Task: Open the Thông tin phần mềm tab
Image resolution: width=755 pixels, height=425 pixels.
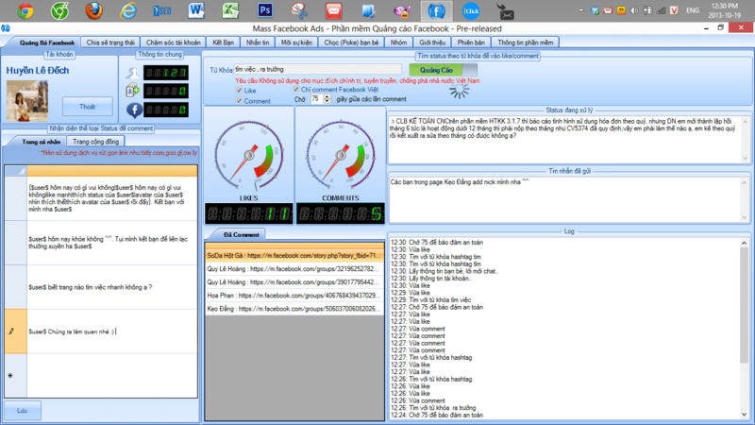Action: tap(526, 42)
